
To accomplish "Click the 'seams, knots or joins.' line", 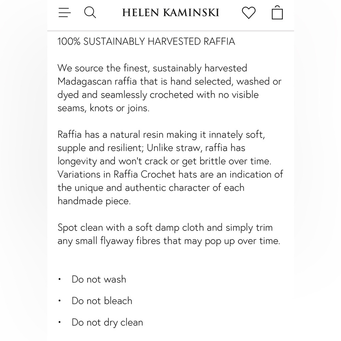I will [104, 108].
